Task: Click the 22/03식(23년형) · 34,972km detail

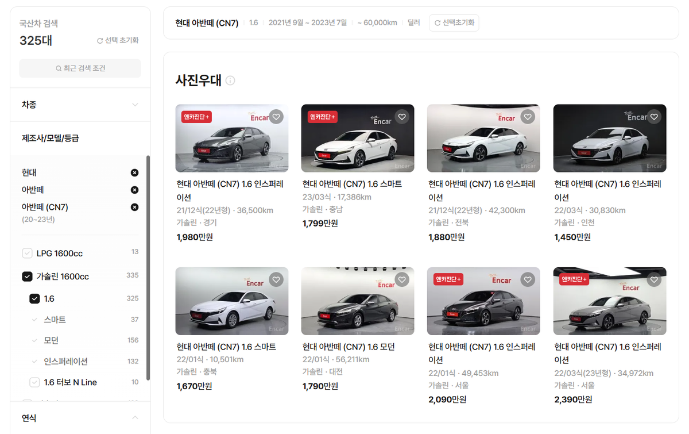Action: point(604,374)
